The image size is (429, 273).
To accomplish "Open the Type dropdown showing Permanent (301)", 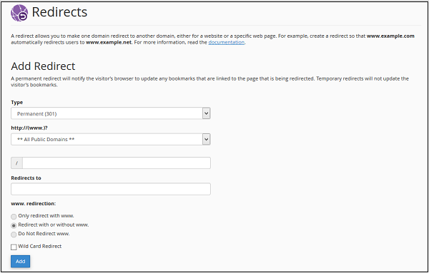I will 111,113.
